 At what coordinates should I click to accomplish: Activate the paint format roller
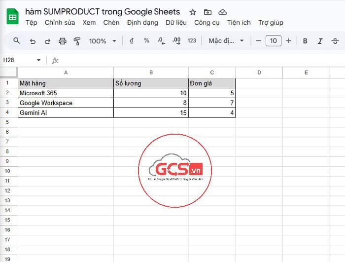(x=77, y=41)
